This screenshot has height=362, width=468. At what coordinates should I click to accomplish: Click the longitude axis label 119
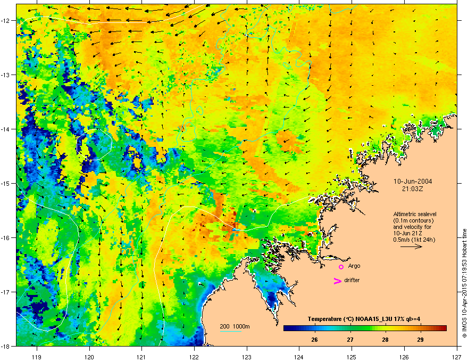pos(36,357)
